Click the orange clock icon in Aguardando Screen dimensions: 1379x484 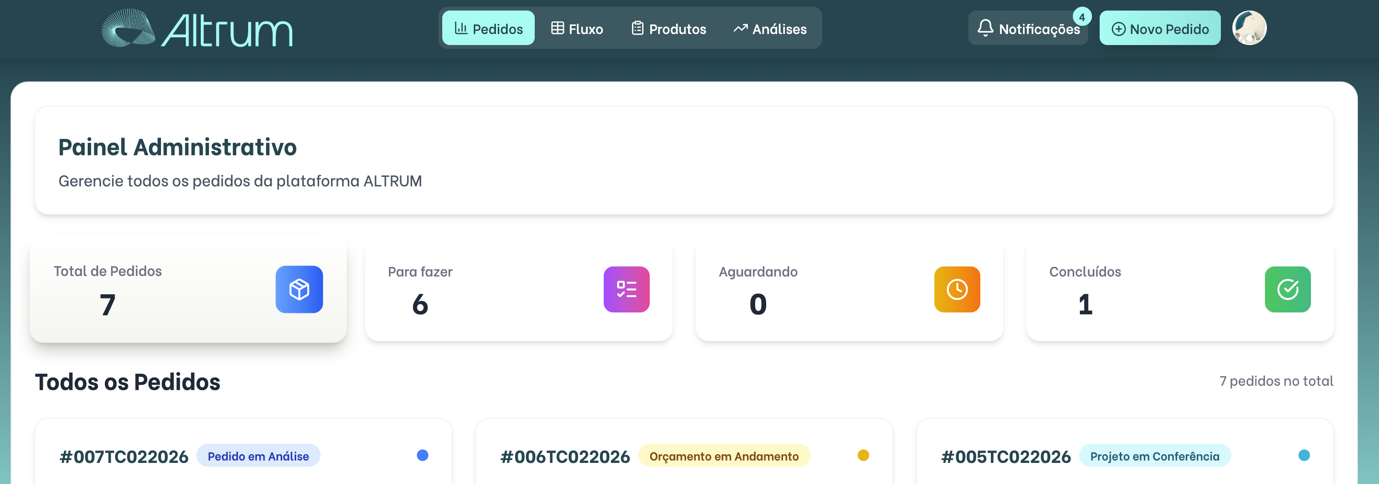(957, 289)
